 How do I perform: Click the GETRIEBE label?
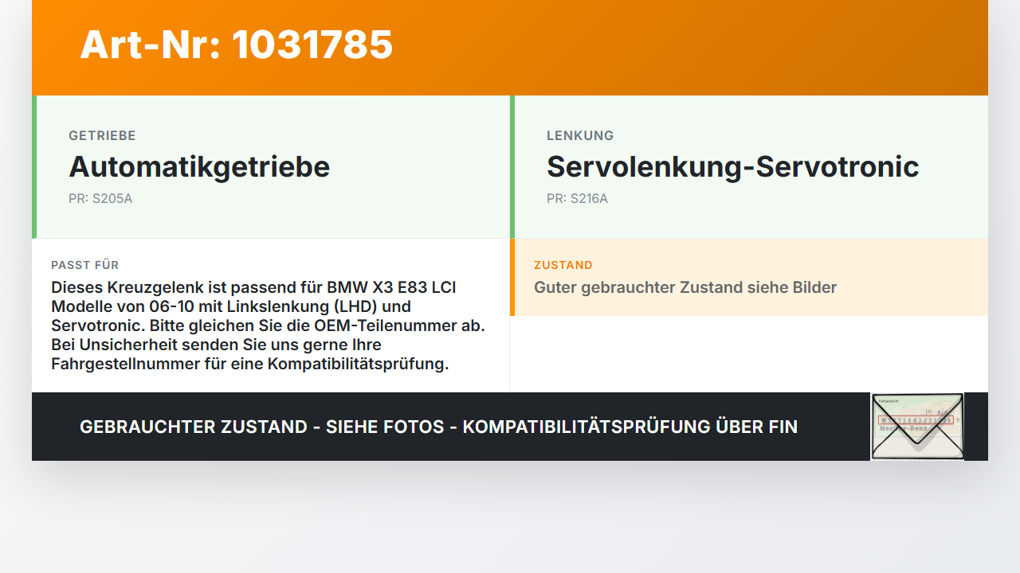coord(102,136)
